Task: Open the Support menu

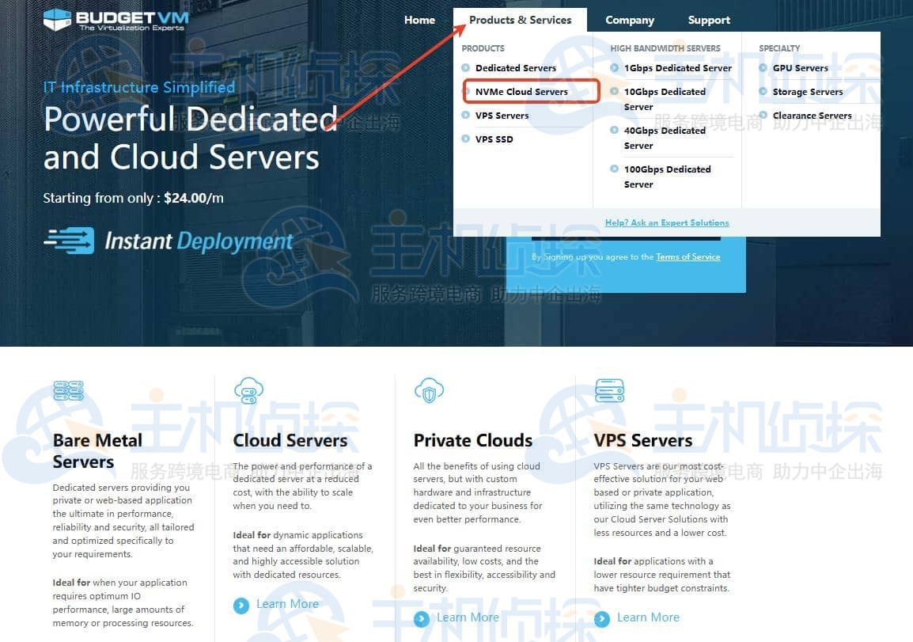Action: 709,20
